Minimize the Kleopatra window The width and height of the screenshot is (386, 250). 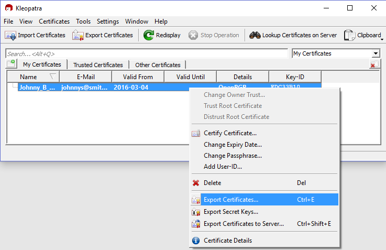[326, 8]
